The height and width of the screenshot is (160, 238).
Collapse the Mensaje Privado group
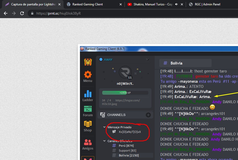[x=104, y=127]
